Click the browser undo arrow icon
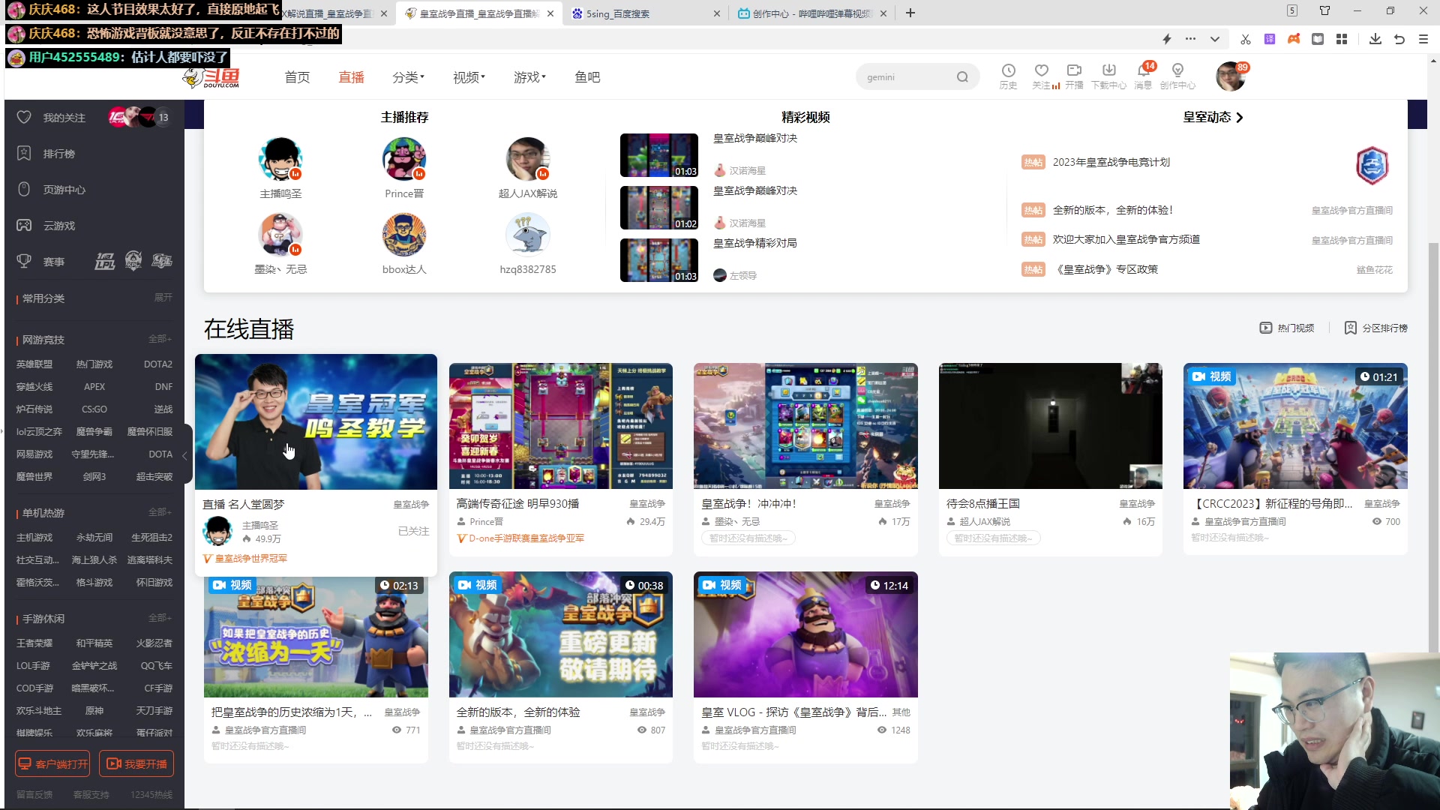The width and height of the screenshot is (1440, 810). click(x=1399, y=39)
